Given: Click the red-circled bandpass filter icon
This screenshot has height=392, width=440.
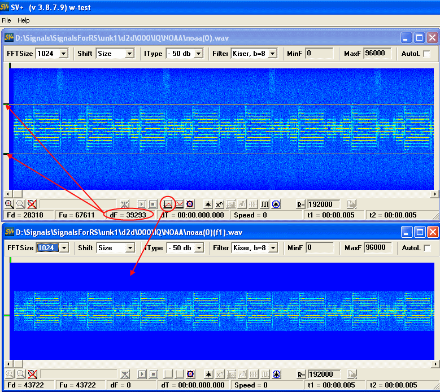Looking at the screenshot, I should (x=168, y=204).
